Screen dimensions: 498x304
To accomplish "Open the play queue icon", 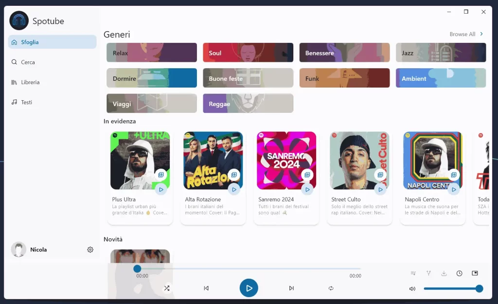I will (413, 273).
